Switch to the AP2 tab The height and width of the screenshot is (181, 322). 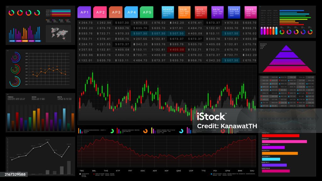100,12
